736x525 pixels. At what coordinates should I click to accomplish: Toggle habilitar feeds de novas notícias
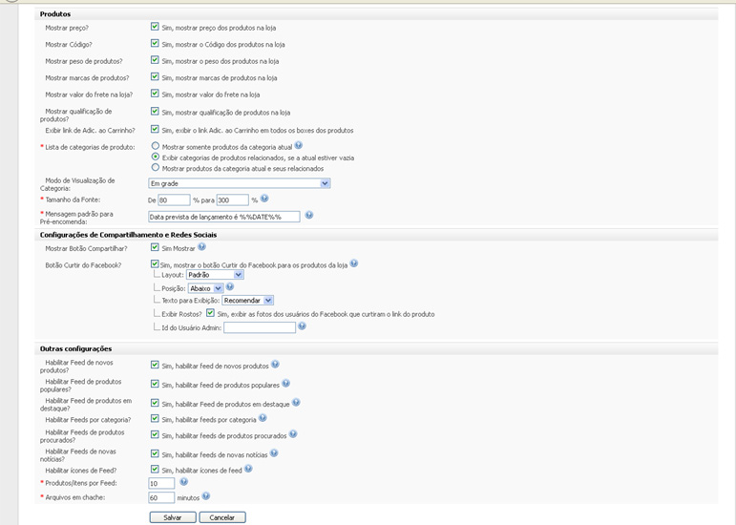(155, 453)
